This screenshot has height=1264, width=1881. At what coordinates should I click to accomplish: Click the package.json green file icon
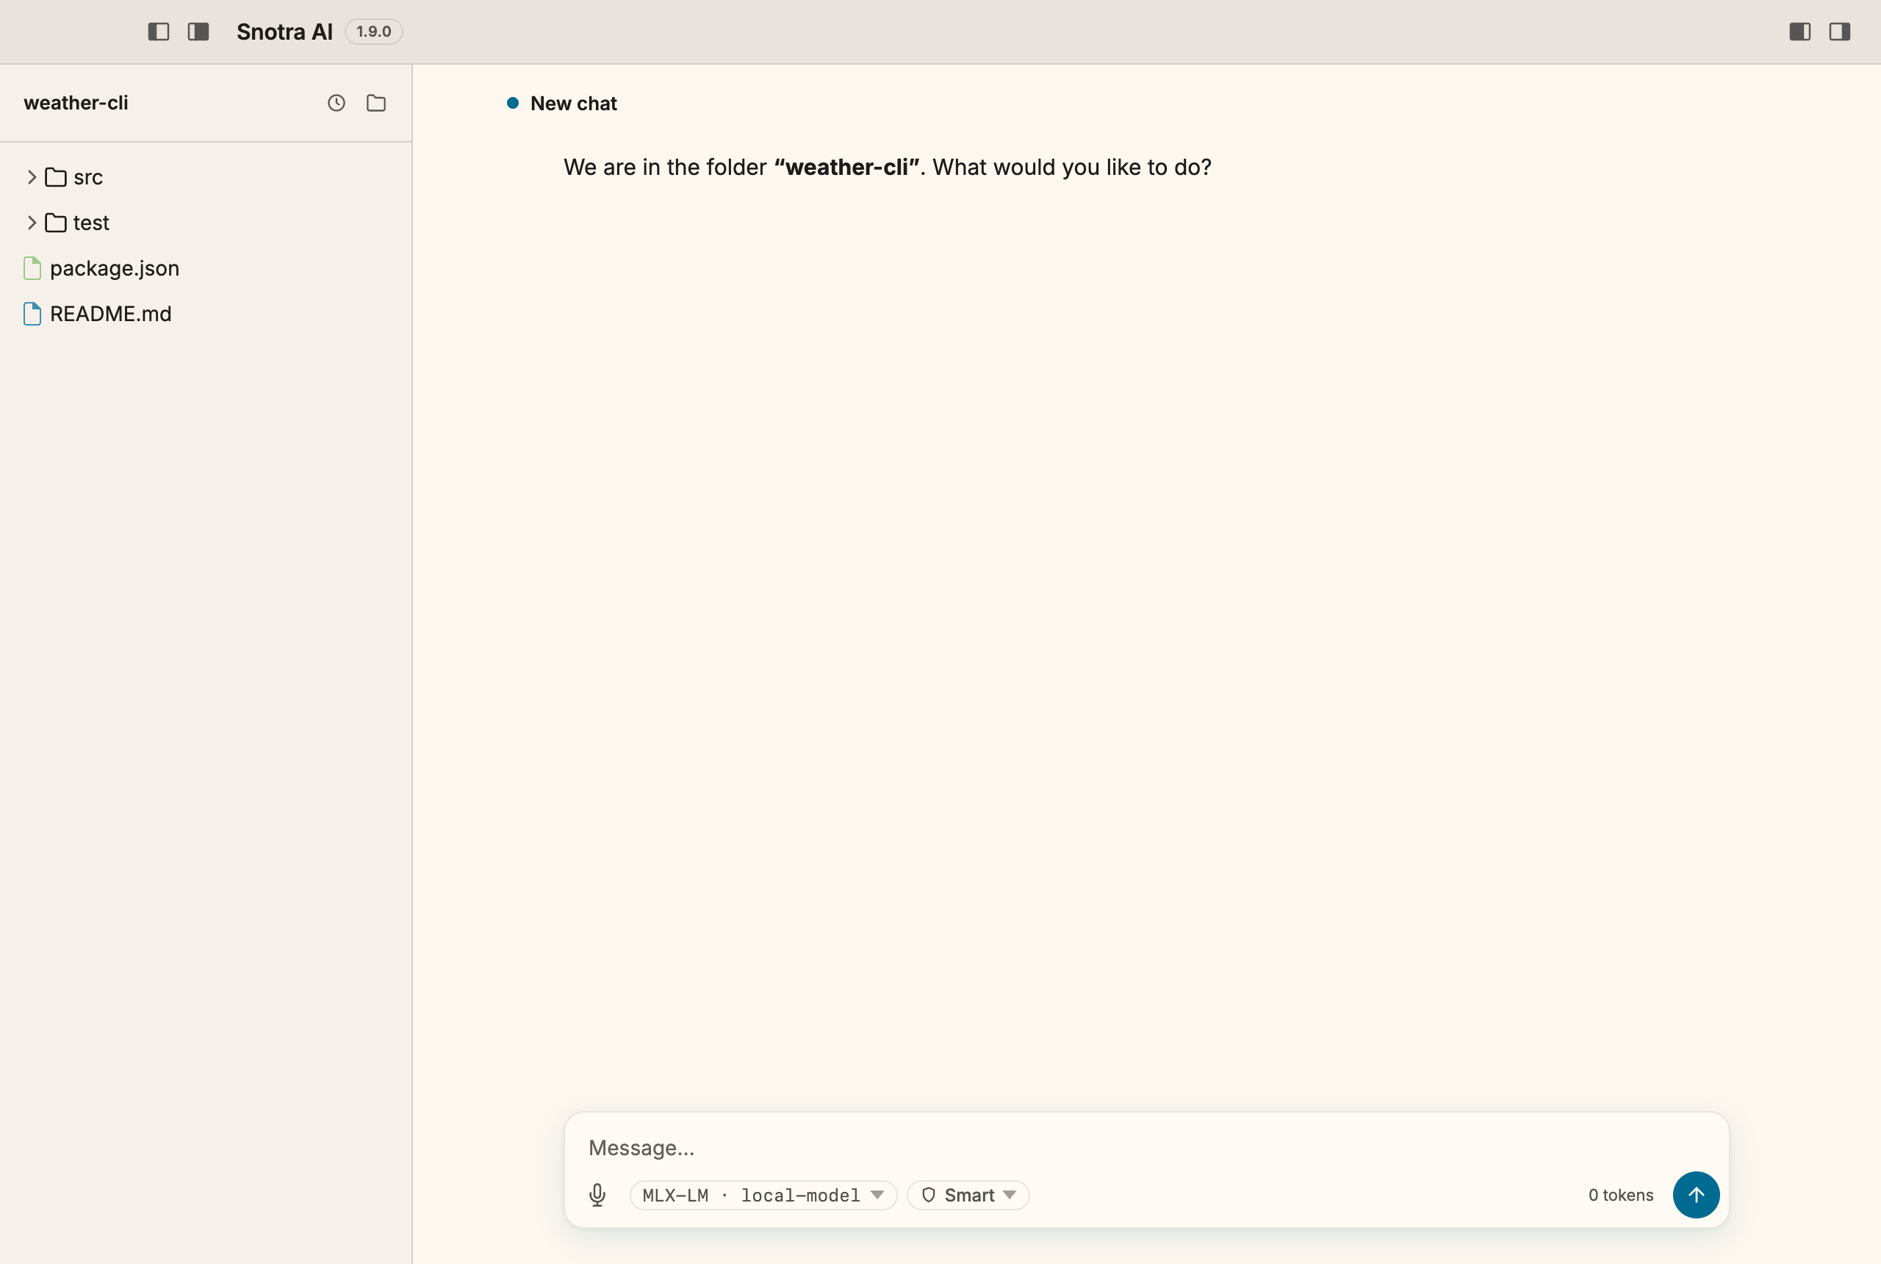(x=32, y=268)
